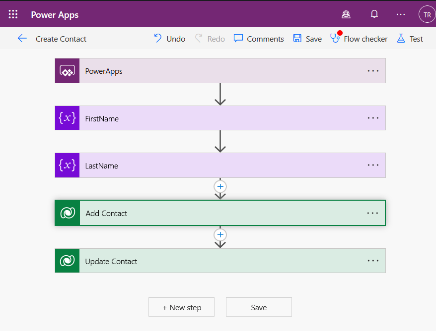Screen dimensions: 436x331
Task: Click the Flow checker stethoscope icon
Action: (x=335, y=38)
